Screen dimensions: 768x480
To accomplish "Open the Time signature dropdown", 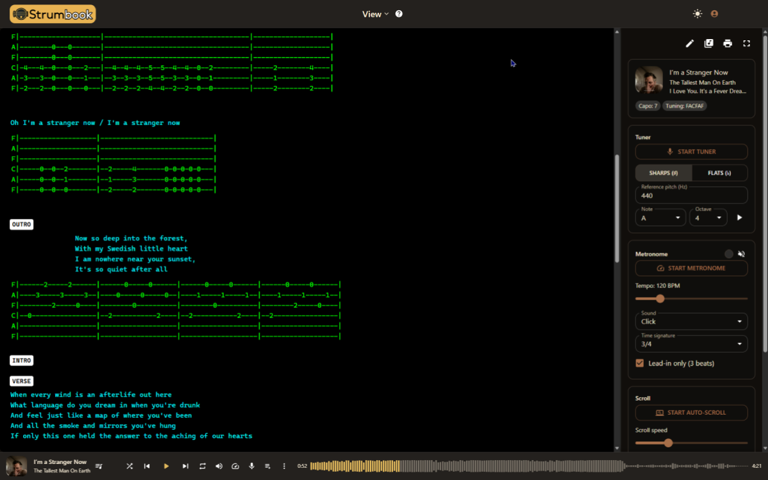I will click(x=691, y=344).
